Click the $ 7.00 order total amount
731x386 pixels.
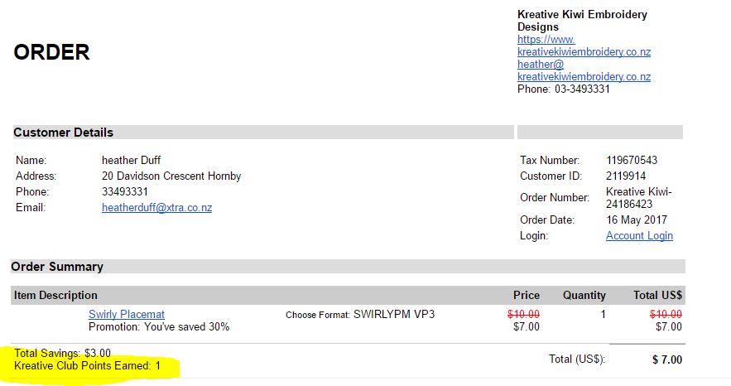[667, 359]
